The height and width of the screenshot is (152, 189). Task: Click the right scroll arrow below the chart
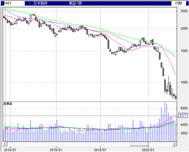(x=175, y=144)
